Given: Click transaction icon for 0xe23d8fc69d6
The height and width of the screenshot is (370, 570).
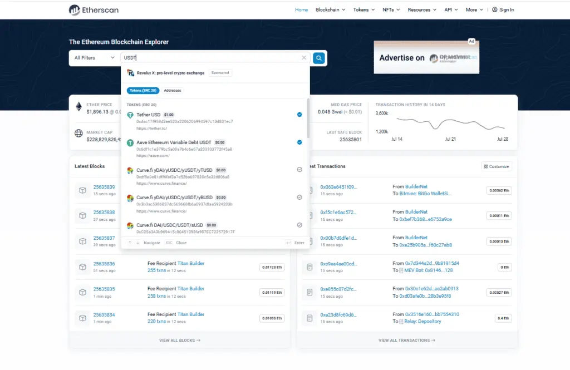Looking at the screenshot, I should [x=309, y=318].
